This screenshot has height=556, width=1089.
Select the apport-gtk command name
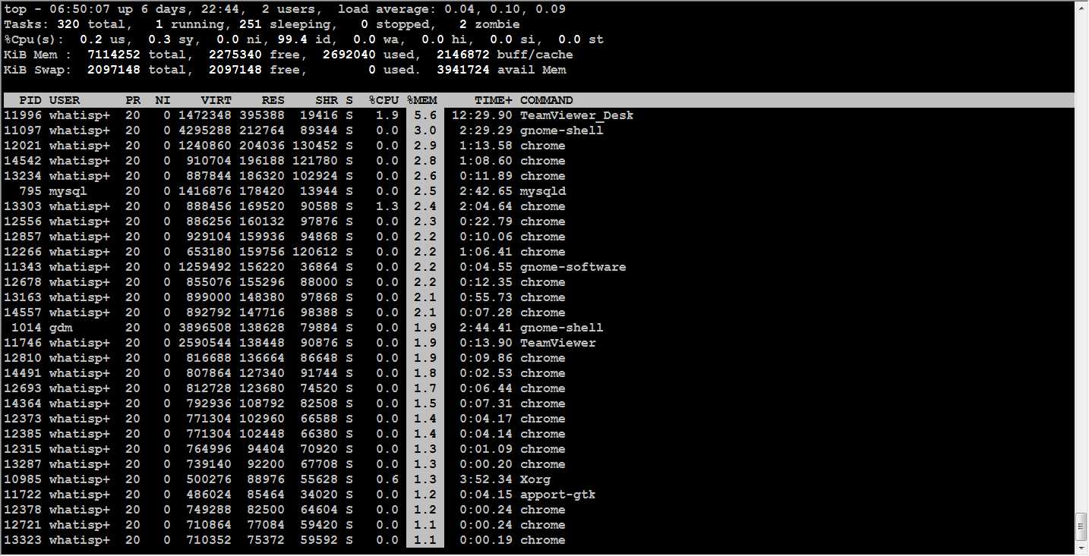tap(558, 495)
